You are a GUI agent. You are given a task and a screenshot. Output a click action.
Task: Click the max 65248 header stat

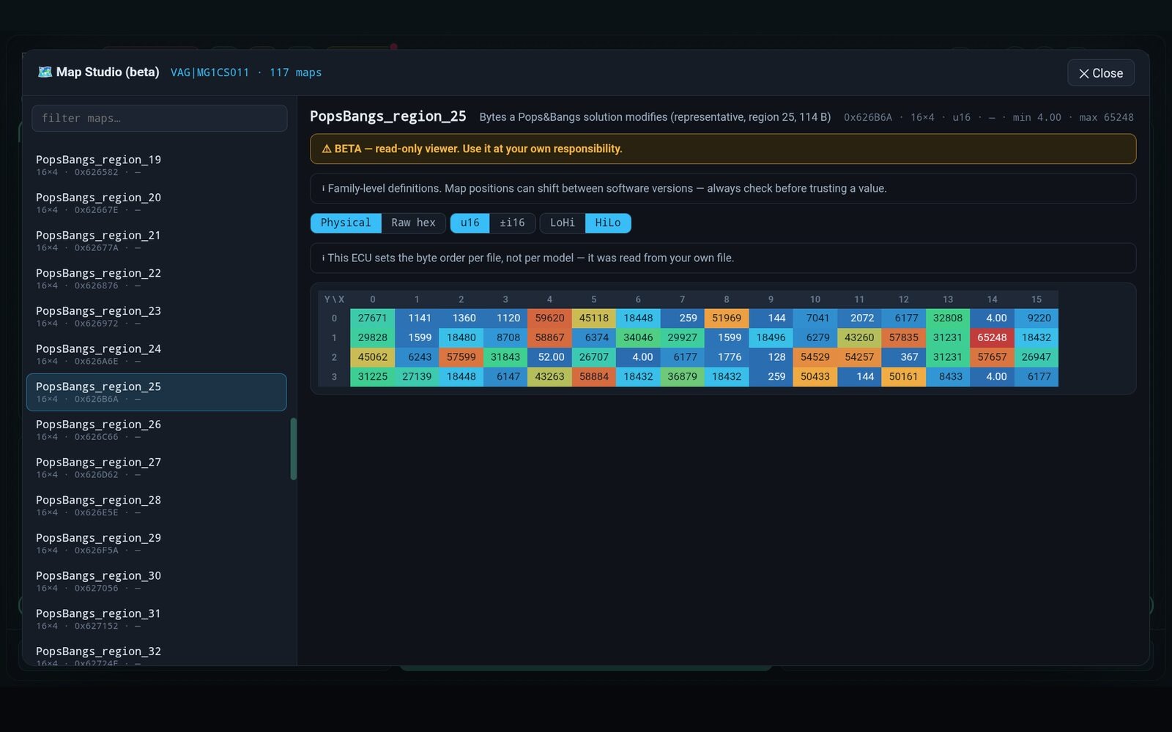1106,117
